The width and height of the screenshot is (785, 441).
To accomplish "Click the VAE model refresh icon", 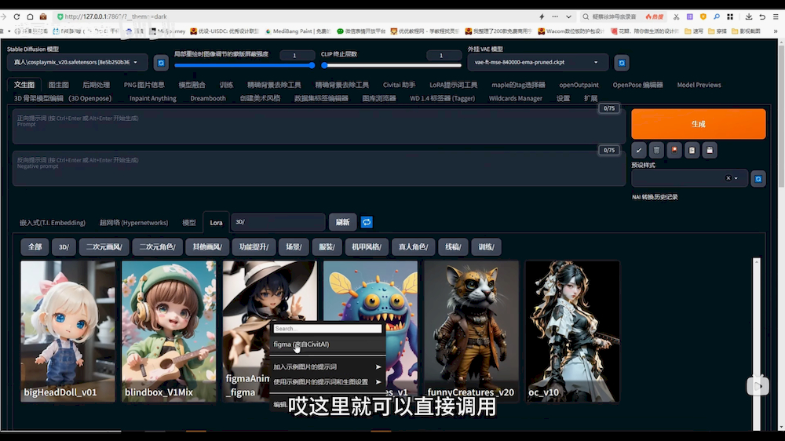I will (x=621, y=63).
